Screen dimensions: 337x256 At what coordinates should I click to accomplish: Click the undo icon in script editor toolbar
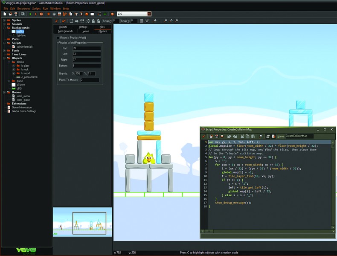(x=230, y=136)
